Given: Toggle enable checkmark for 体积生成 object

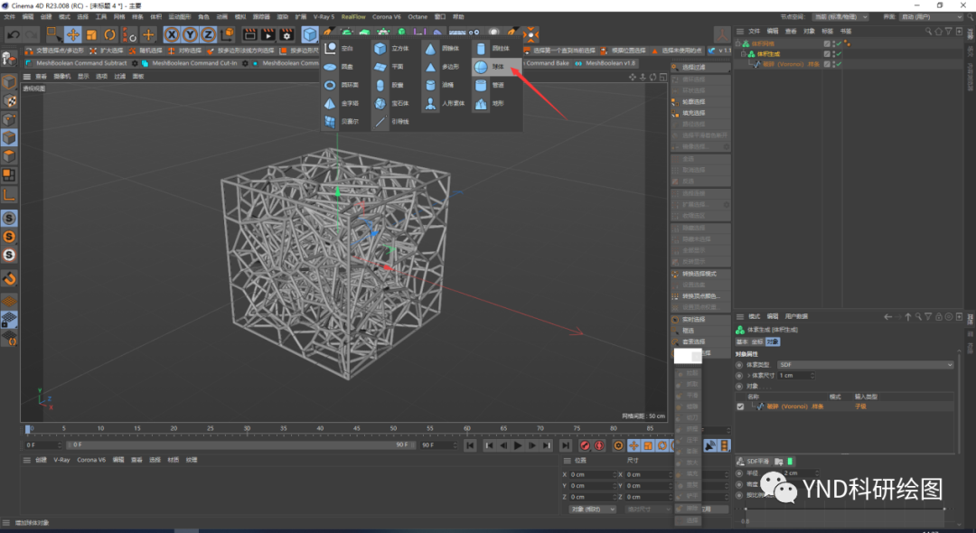Looking at the screenshot, I should pos(839,54).
